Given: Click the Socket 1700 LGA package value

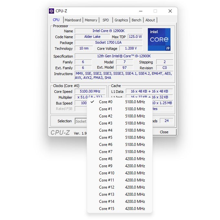Looking at the screenshot, I should coord(109,42).
